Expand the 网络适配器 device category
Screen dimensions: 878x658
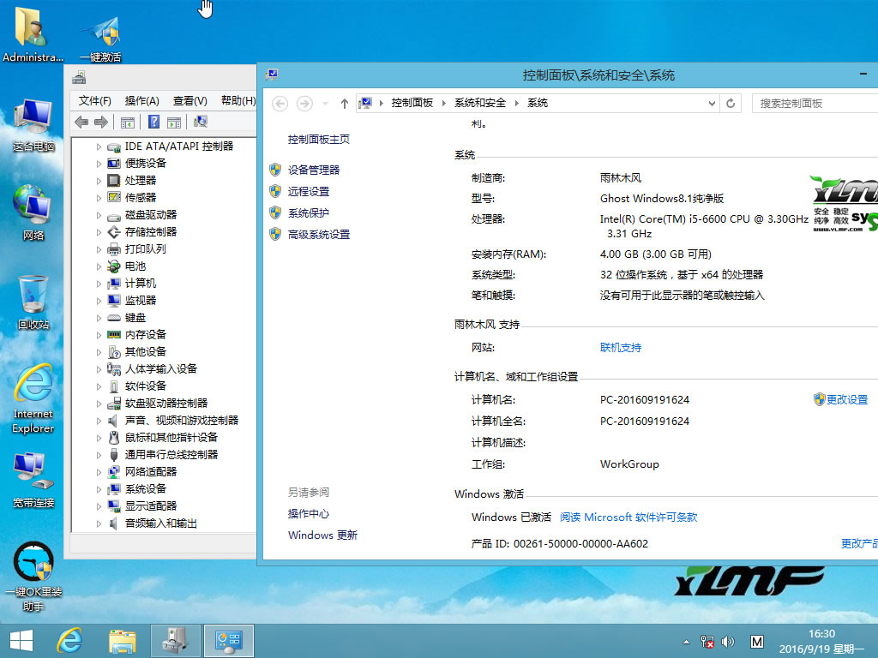click(x=97, y=471)
